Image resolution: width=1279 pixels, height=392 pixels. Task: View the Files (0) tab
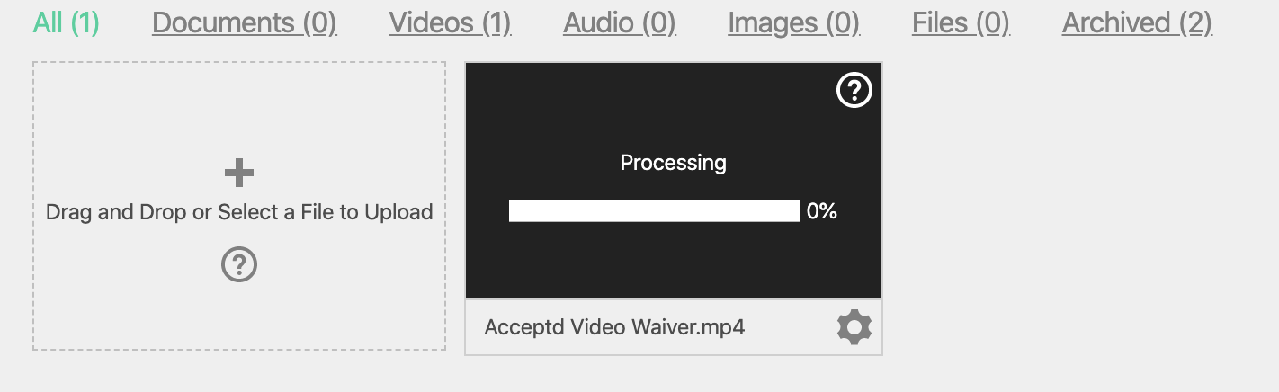coord(961,22)
